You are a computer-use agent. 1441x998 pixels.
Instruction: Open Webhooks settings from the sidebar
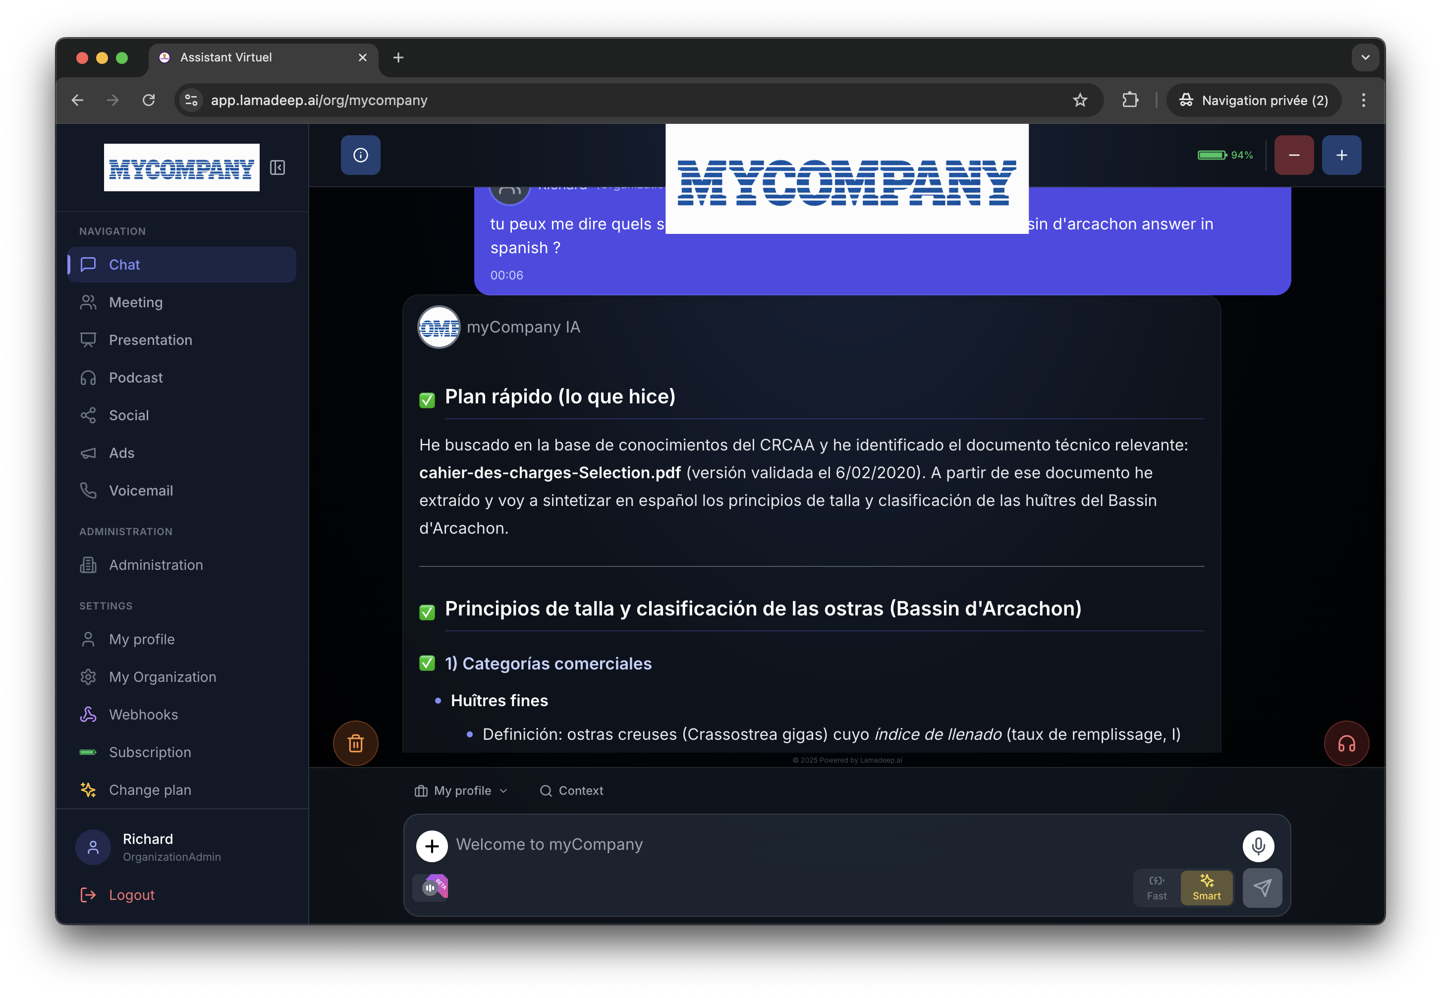click(x=143, y=714)
